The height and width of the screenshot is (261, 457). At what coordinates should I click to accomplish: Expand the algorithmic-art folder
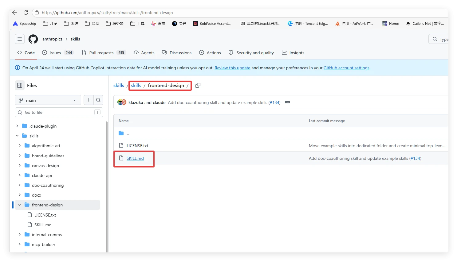click(x=20, y=145)
